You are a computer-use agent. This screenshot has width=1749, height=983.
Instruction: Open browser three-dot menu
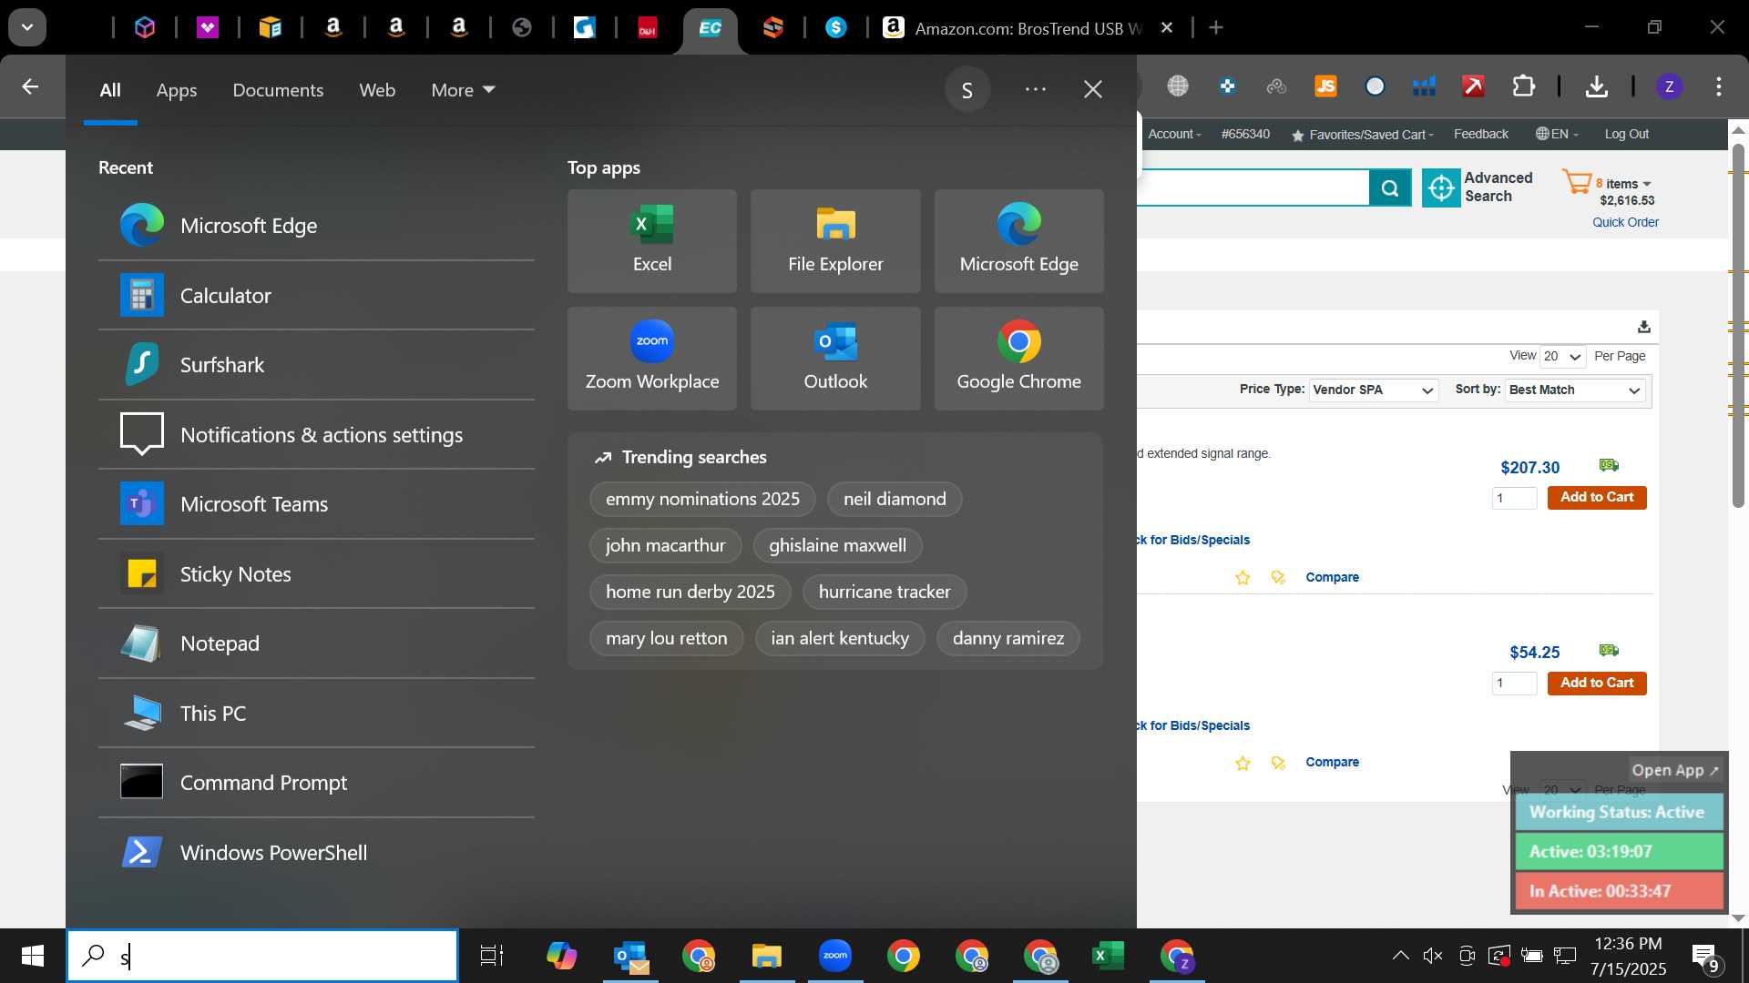tap(1718, 86)
